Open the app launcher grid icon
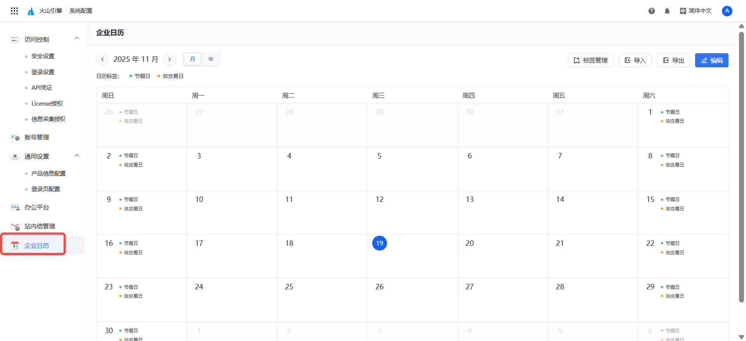Screen dimensions: 746x341 (14, 11)
